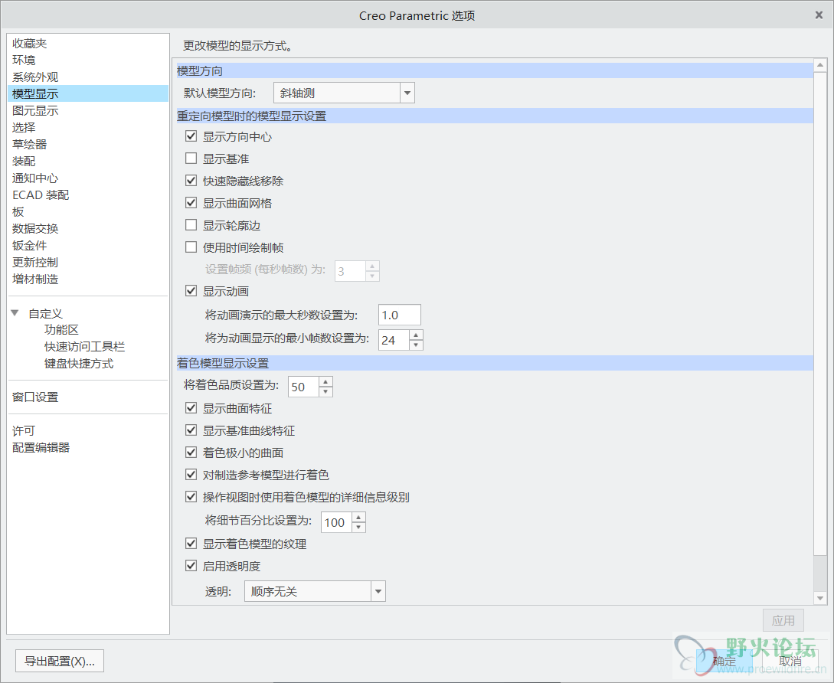Viewport: 834px width, 683px height.
Task: Click the options panel vertical scrollbar track
Action: [820, 574]
